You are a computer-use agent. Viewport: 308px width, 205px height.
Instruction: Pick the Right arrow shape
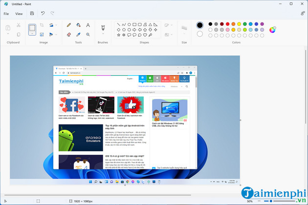(134, 30)
